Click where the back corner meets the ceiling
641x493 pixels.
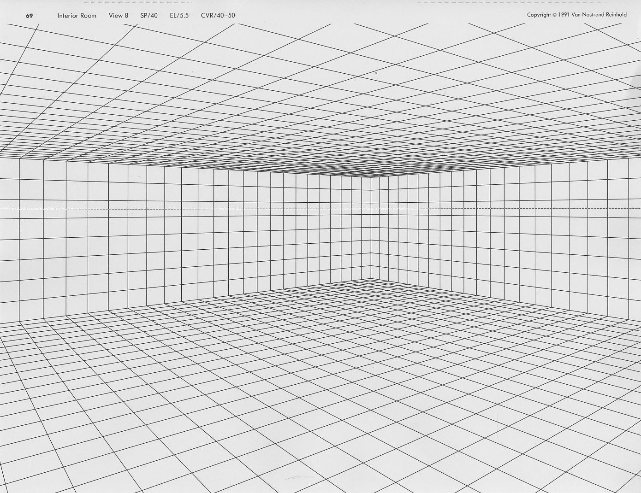(371, 177)
